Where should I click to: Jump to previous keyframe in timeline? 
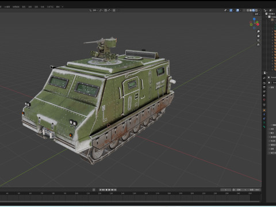tap(103, 190)
